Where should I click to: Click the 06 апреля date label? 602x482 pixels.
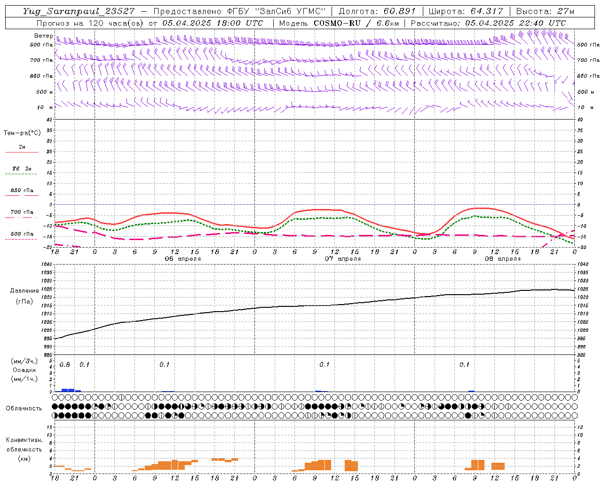click(x=182, y=259)
